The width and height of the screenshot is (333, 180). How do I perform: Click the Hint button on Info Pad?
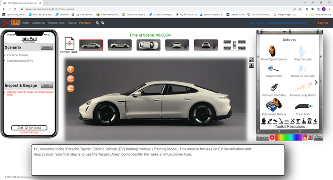click(47, 85)
